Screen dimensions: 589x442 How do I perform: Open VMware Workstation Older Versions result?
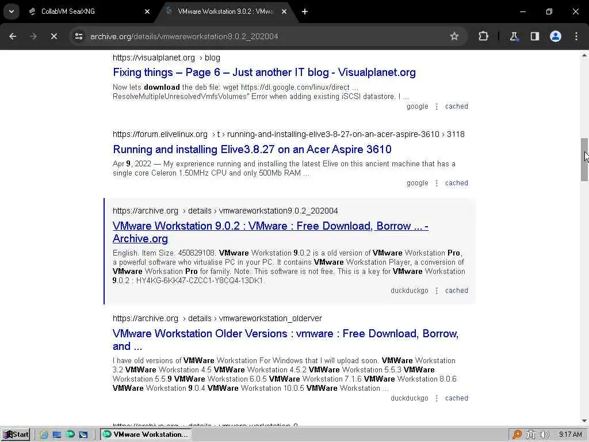285,340
